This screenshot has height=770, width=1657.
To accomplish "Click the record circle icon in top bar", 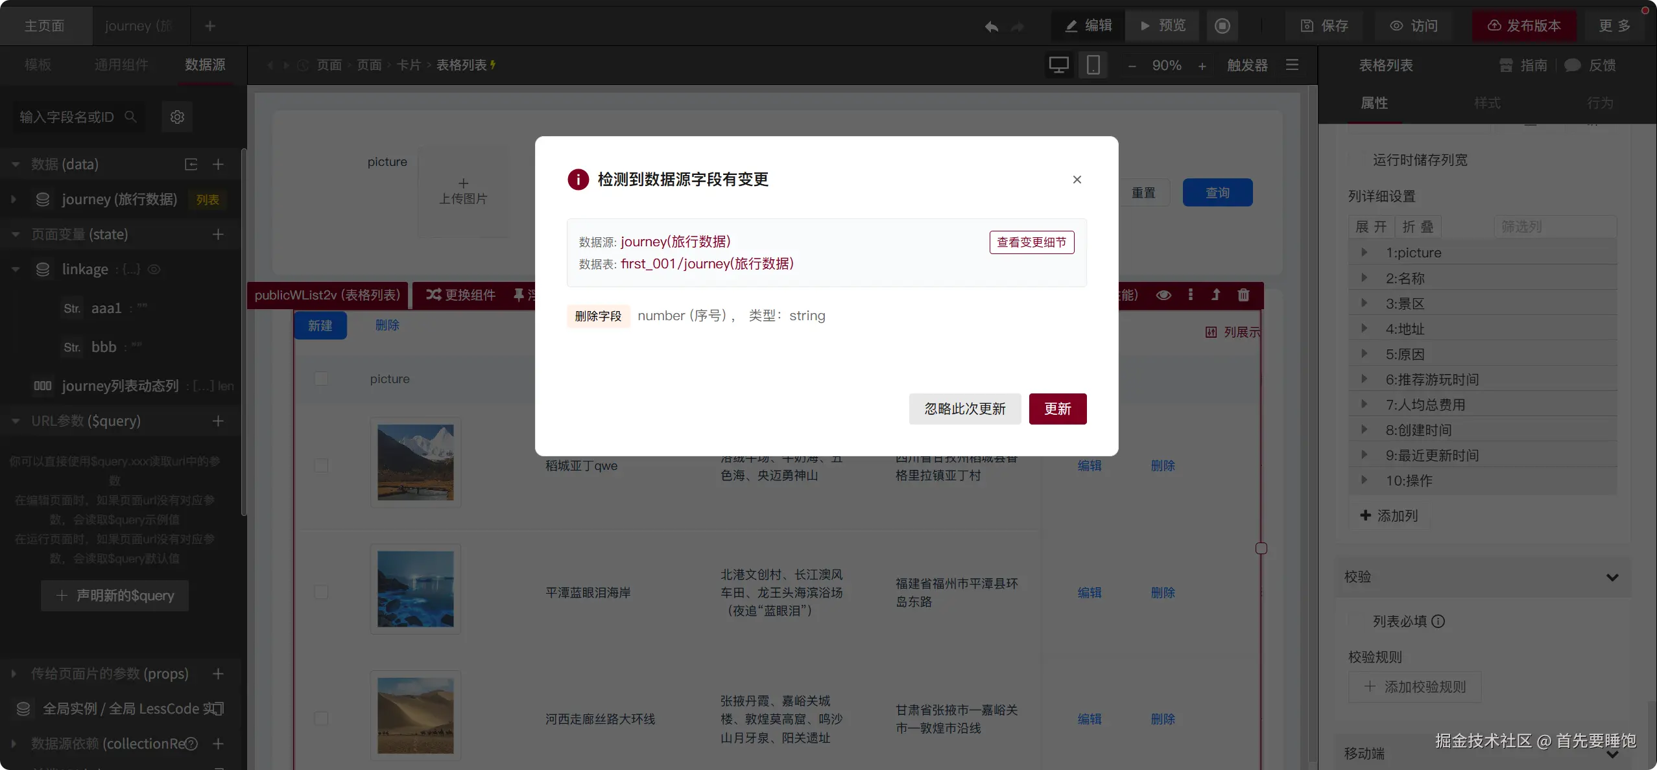I will [1222, 26].
